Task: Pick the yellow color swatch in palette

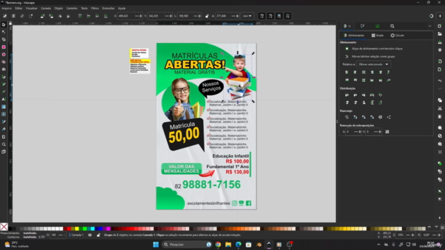Action: pyautogui.click(x=76, y=228)
